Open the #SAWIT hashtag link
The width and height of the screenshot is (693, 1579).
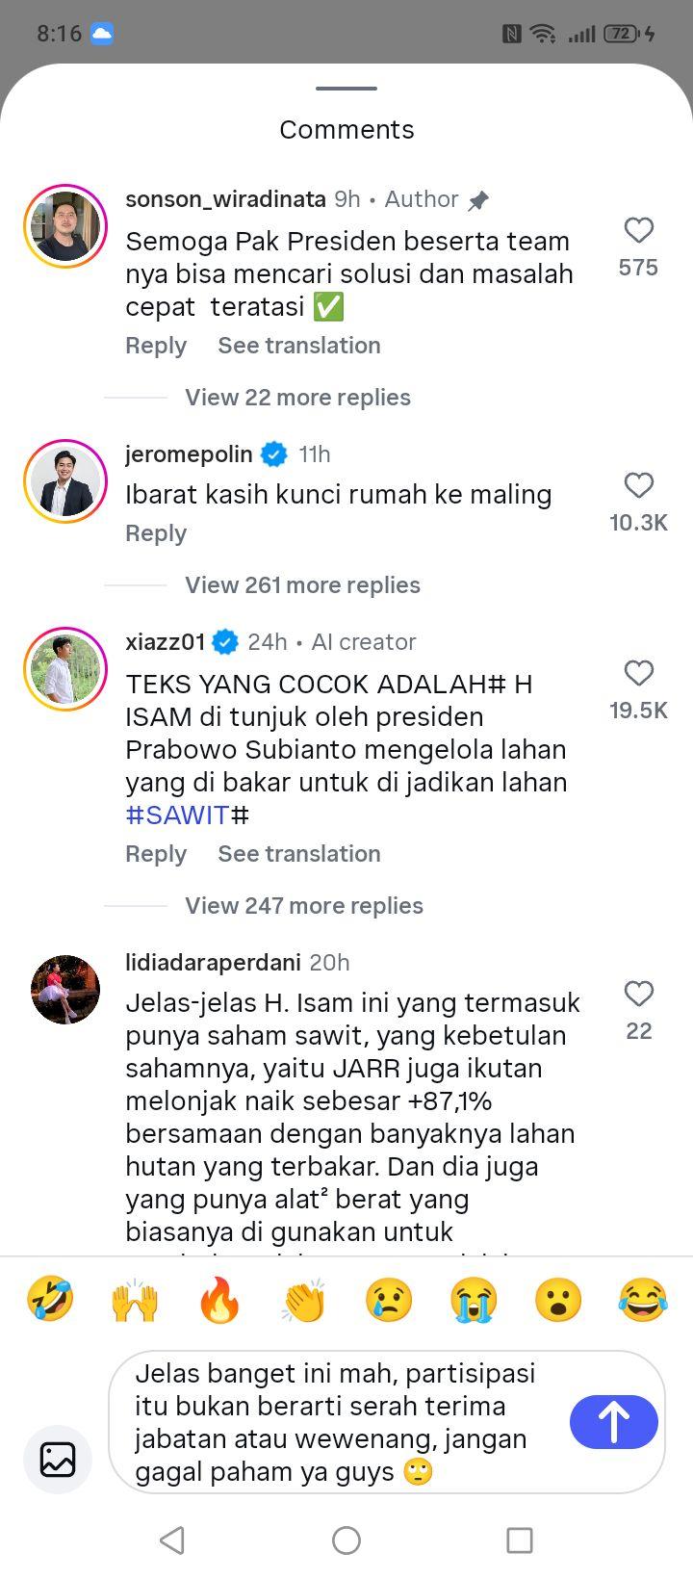click(x=177, y=815)
